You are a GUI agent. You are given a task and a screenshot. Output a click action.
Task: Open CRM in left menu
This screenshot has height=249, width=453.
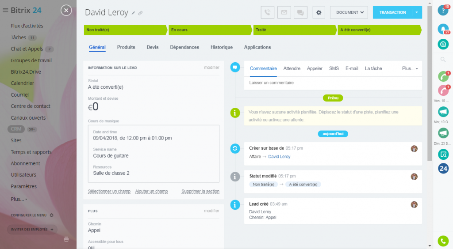coord(16,129)
